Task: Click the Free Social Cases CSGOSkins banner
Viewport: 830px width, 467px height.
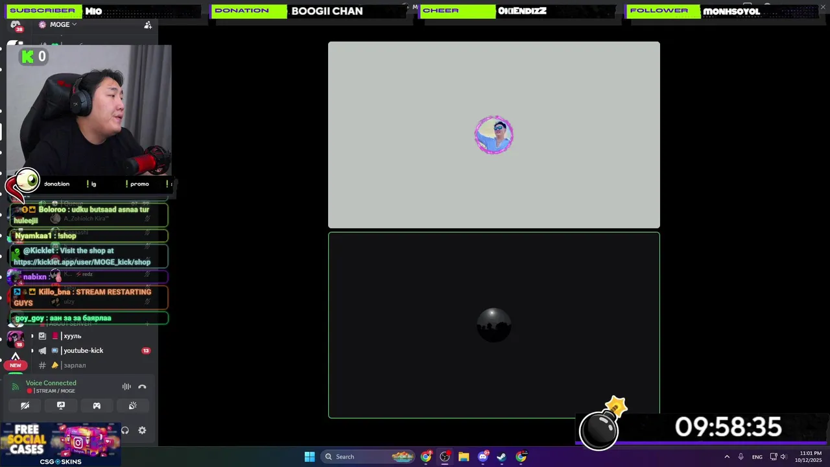Action: (60, 444)
